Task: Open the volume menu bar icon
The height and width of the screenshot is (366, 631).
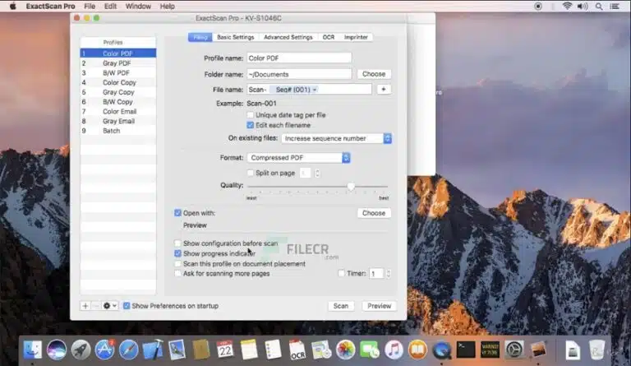Action: pyautogui.click(x=583, y=6)
